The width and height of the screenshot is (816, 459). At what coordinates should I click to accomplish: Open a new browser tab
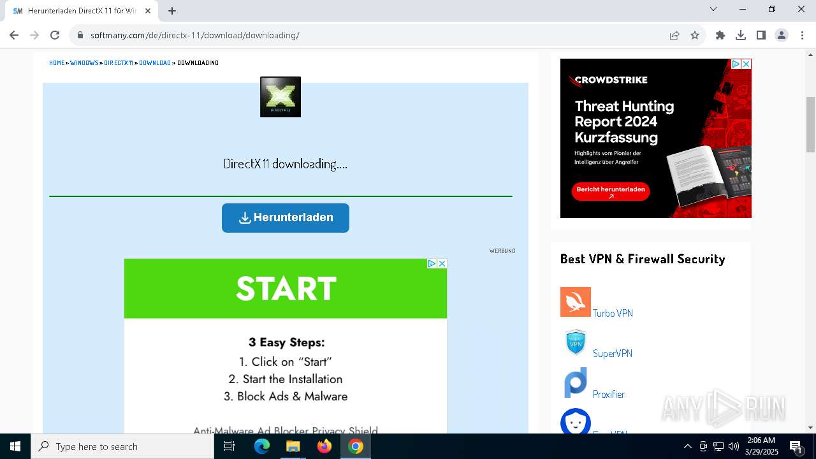click(x=172, y=11)
